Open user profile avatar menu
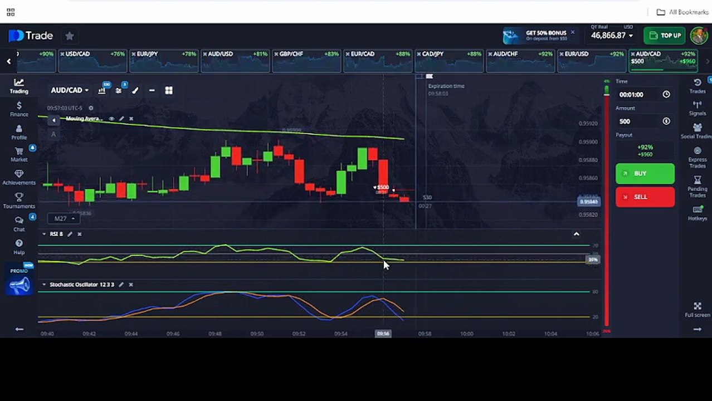 pyautogui.click(x=699, y=36)
